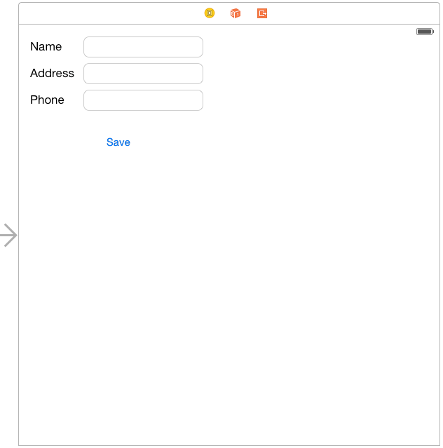Click the Save button
This screenshot has width=443, height=448.
[x=118, y=142]
